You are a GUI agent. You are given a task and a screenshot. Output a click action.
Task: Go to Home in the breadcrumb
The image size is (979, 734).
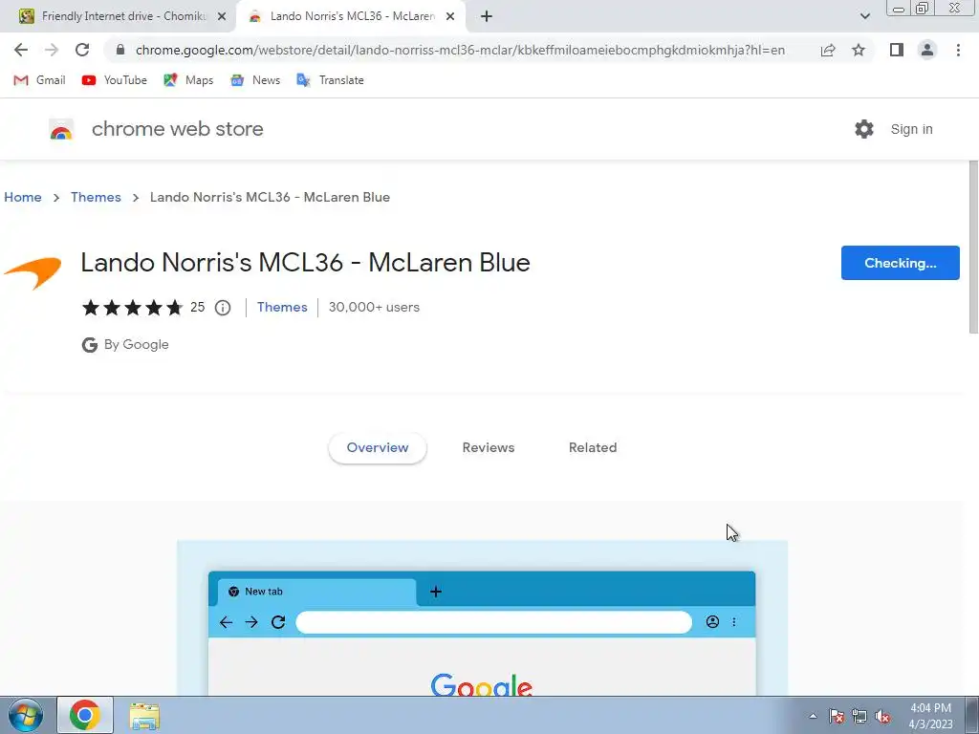point(23,197)
